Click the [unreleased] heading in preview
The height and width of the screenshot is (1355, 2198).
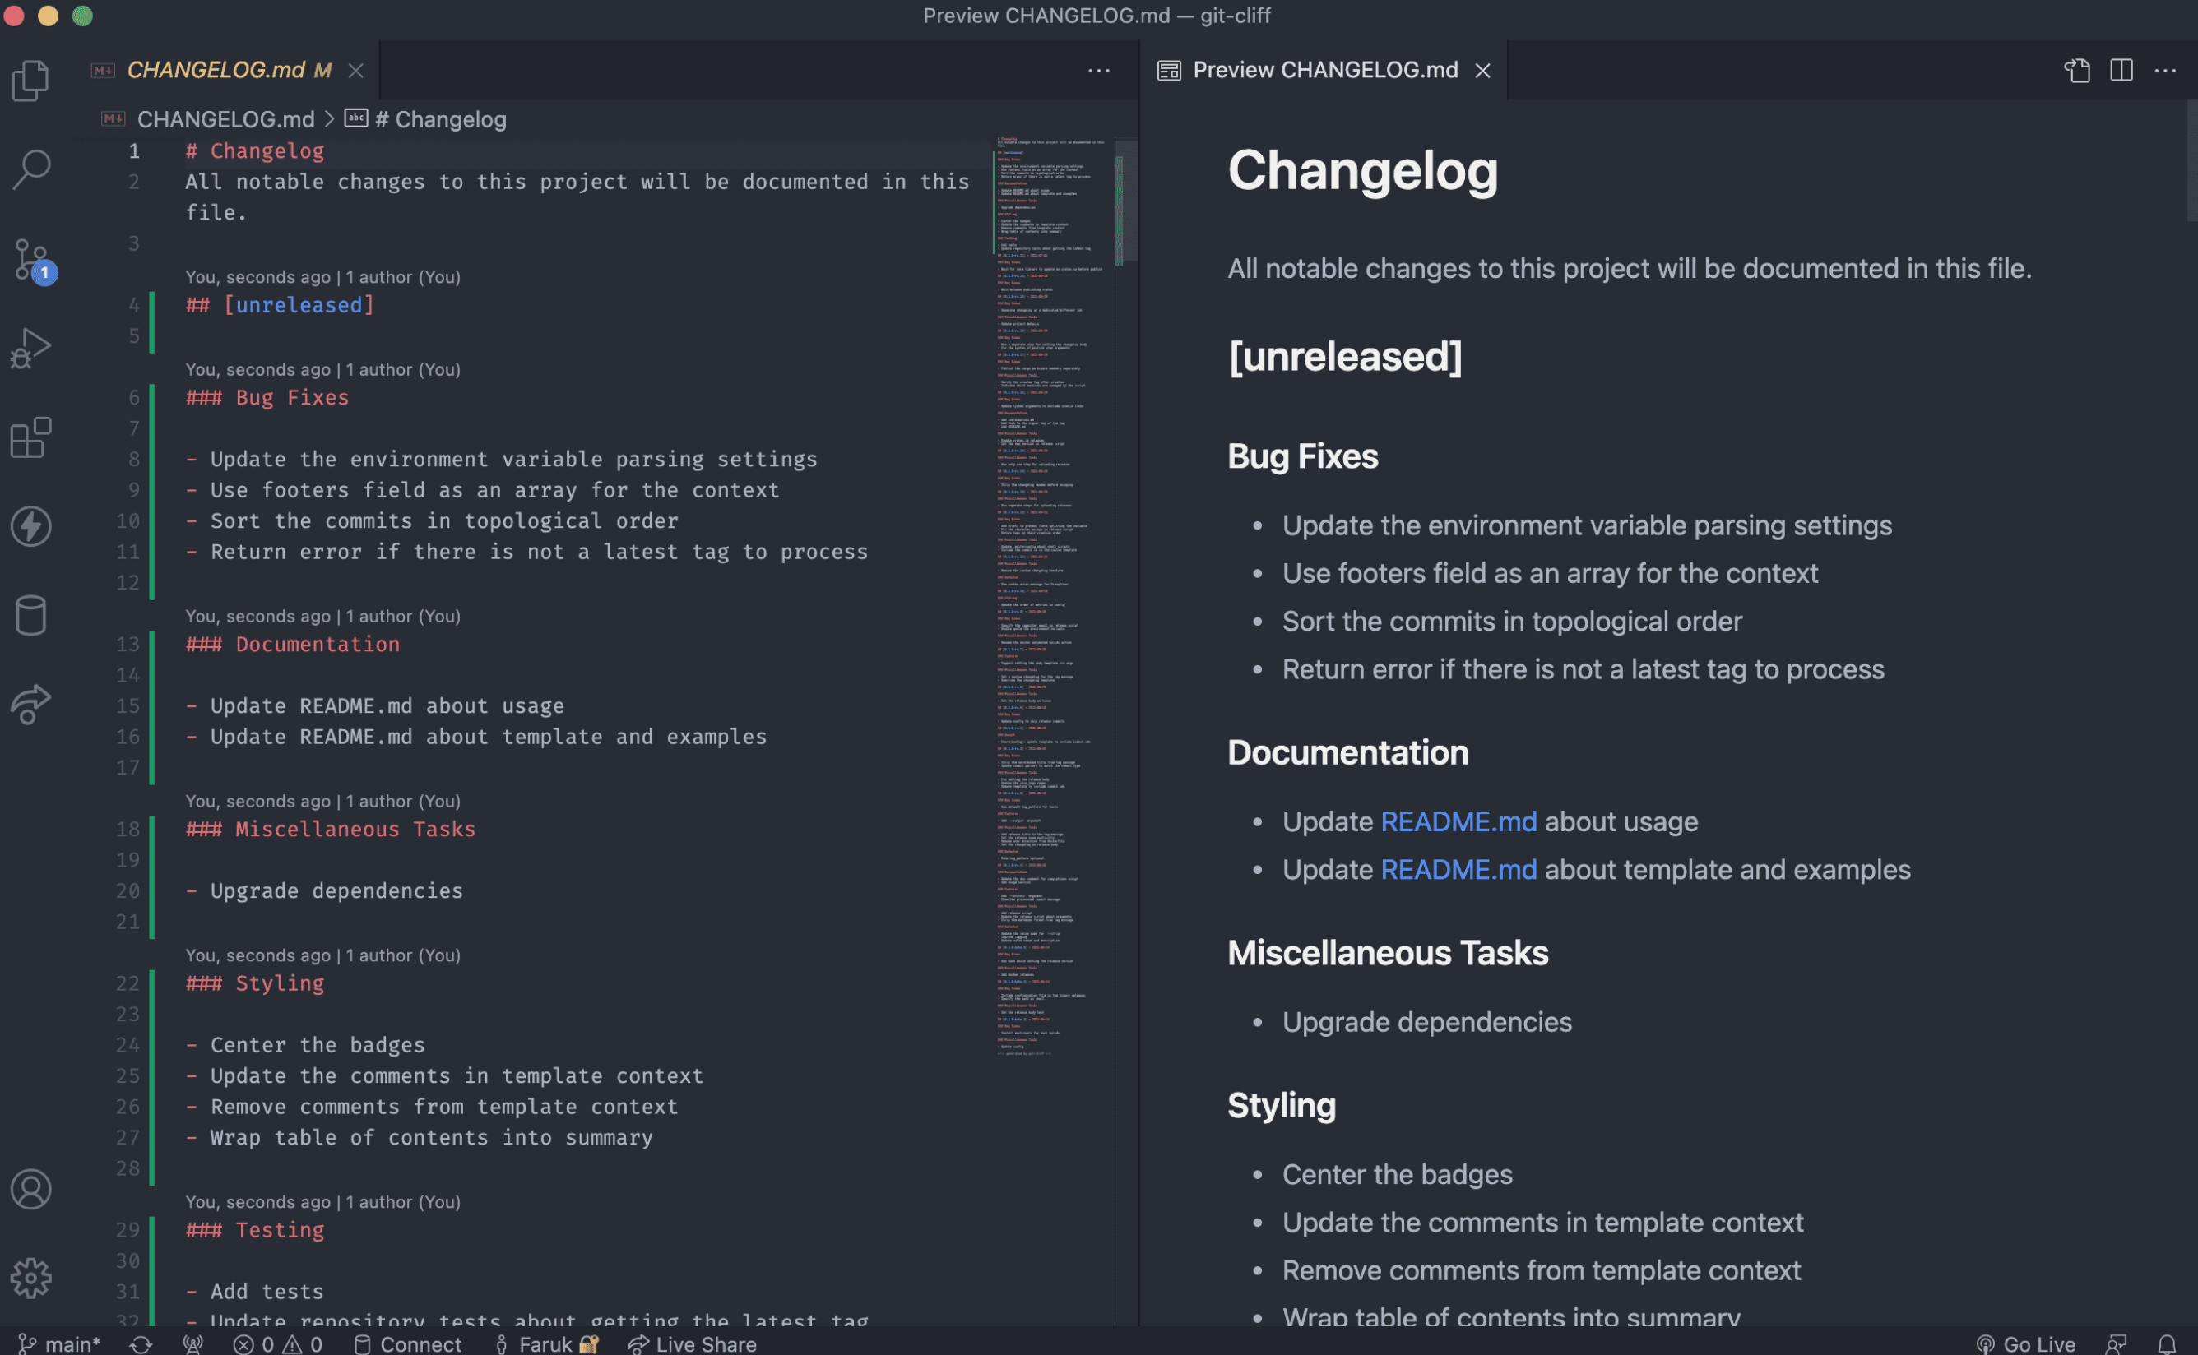click(1345, 357)
